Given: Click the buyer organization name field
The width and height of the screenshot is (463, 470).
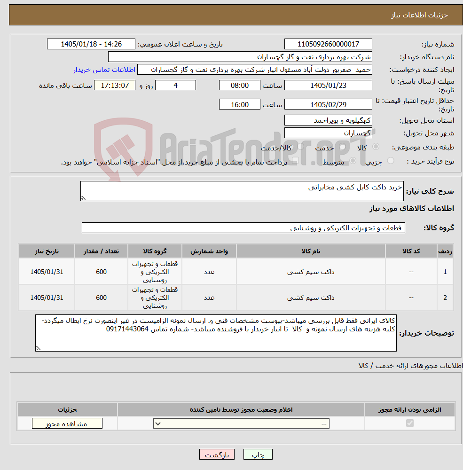Looking at the screenshot, I should tap(240, 57).
